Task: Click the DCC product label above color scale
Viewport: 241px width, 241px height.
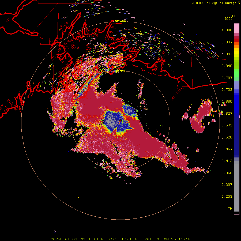Action: click(235, 16)
